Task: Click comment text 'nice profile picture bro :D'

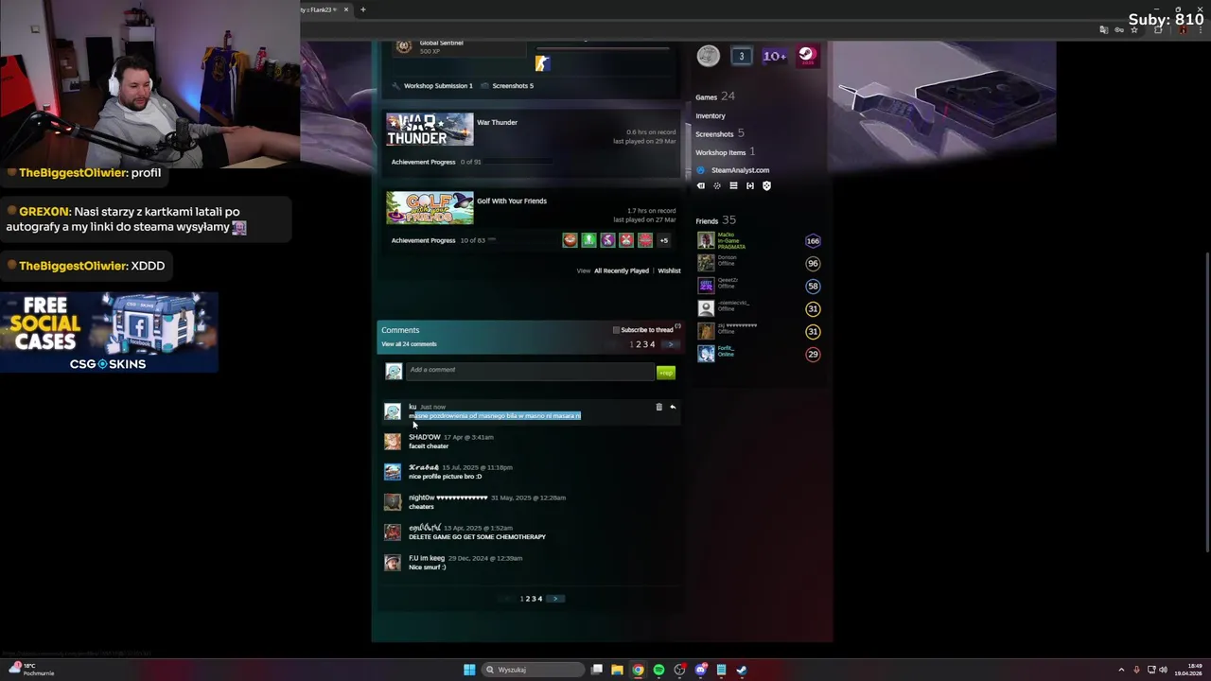Action: tap(445, 477)
